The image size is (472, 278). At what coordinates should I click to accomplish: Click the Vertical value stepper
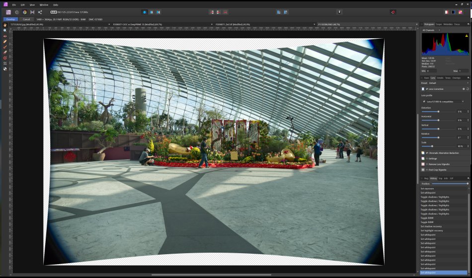pos(468,129)
